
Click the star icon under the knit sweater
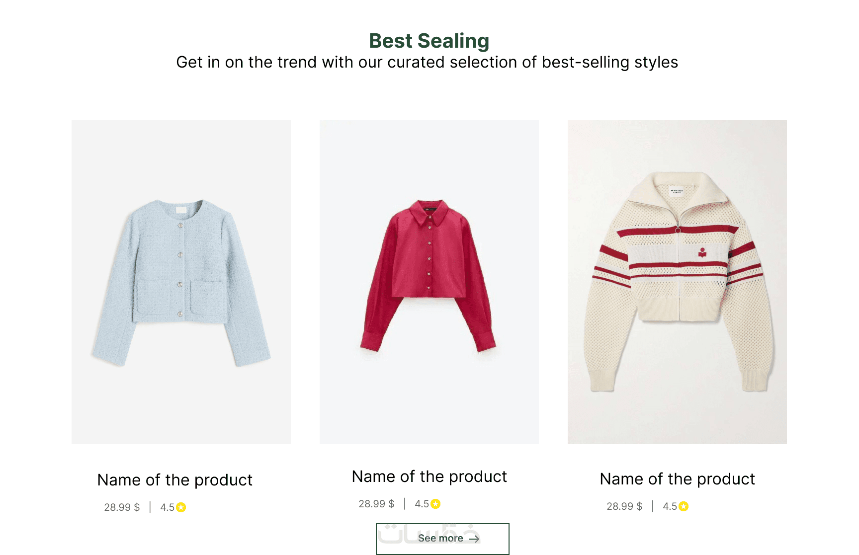(x=684, y=506)
